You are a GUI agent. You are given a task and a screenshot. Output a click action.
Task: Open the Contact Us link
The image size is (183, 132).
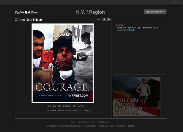point(103,126)
